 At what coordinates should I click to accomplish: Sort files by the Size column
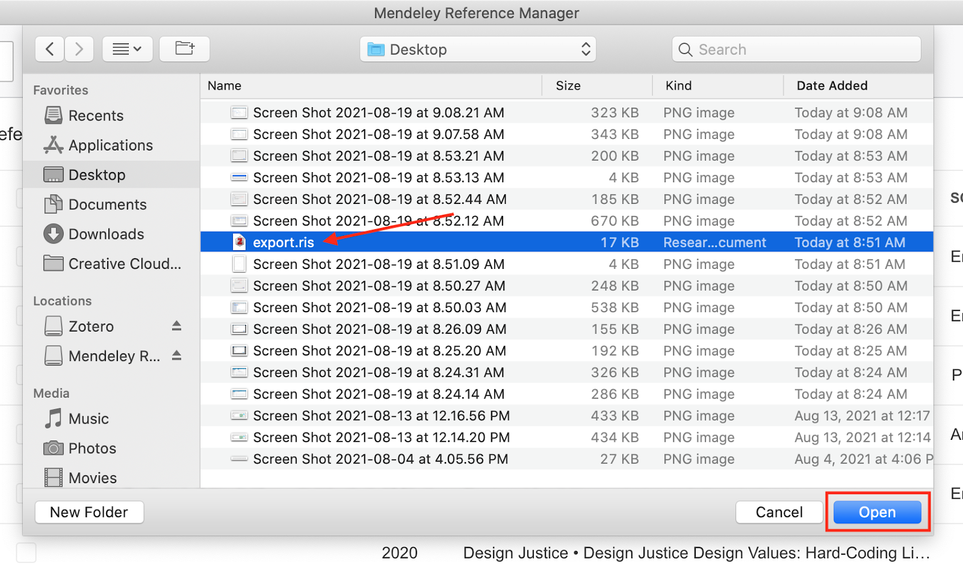point(597,86)
